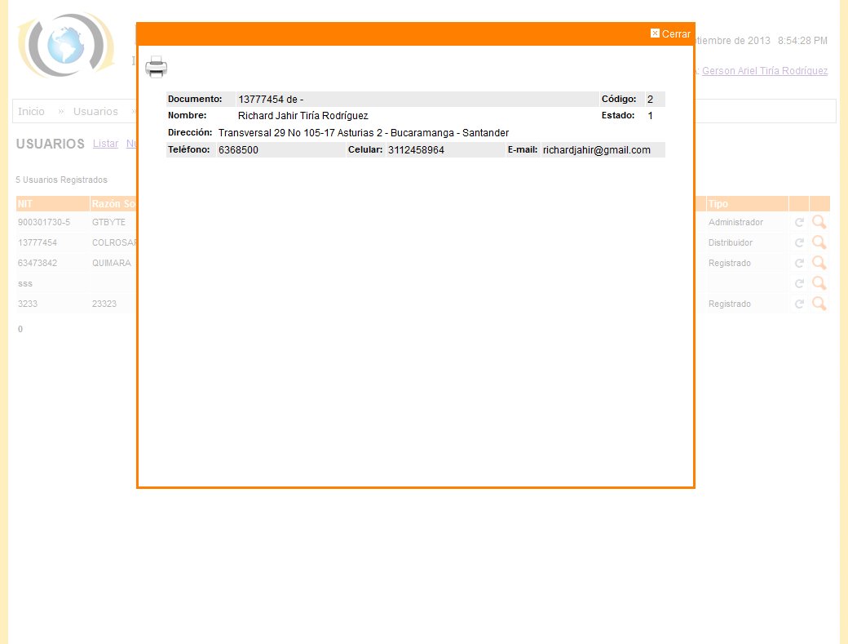Screen dimensions: 848x644
Task: Click the Gerson Ariel Tiría Rodríguez link
Action: (764, 71)
